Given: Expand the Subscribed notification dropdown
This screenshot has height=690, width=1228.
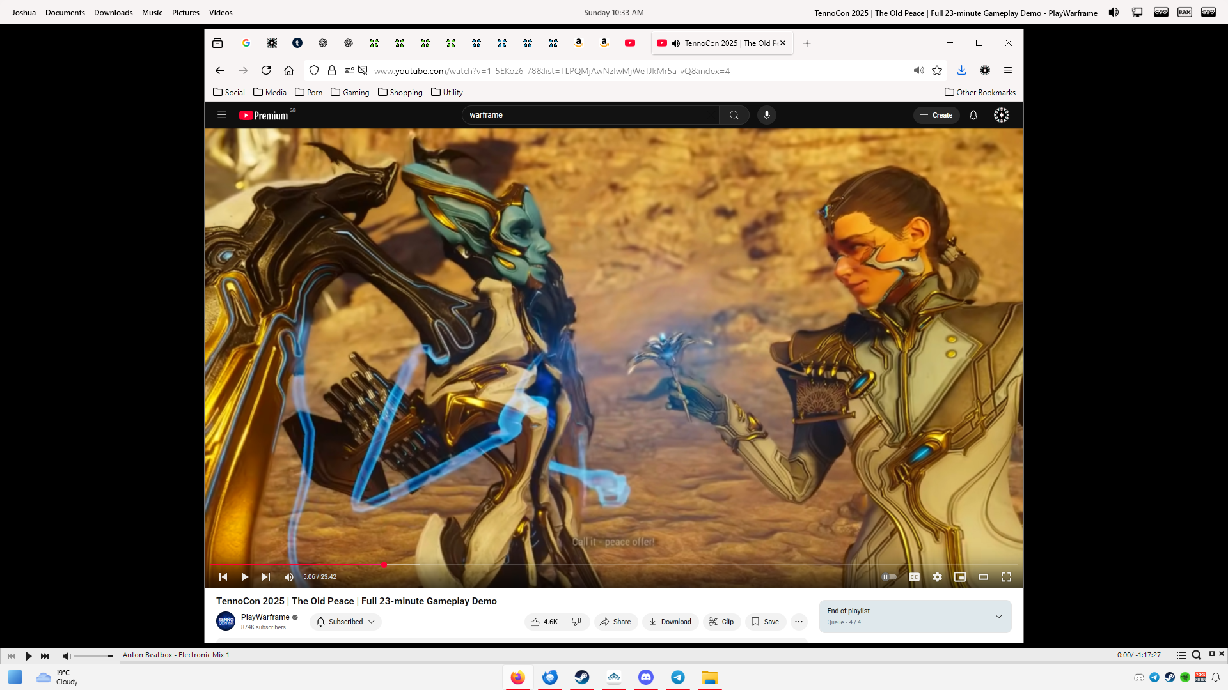Looking at the screenshot, I should (346, 622).
